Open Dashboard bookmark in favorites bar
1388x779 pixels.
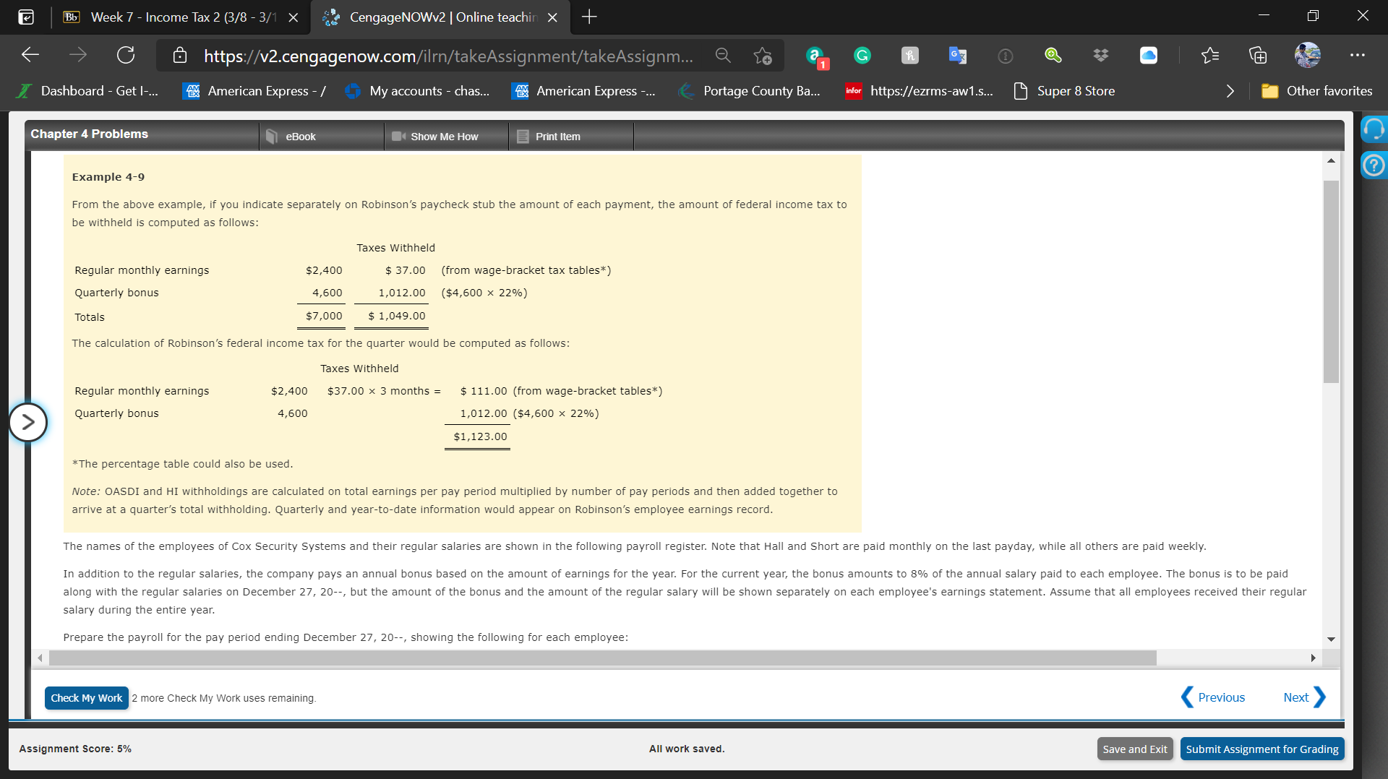click(x=88, y=91)
